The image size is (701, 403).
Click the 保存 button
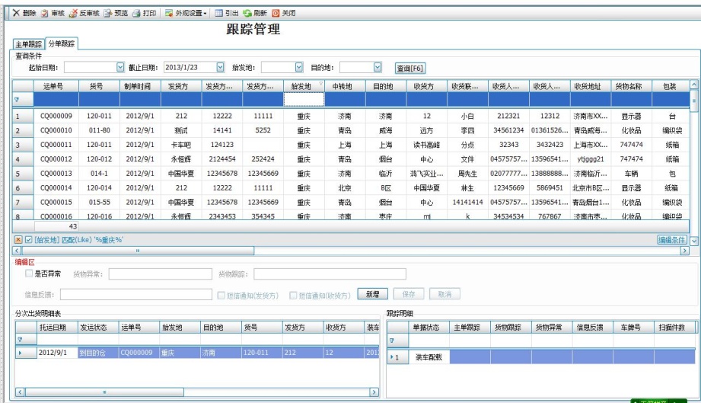pyautogui.click(x=409, y=294)
